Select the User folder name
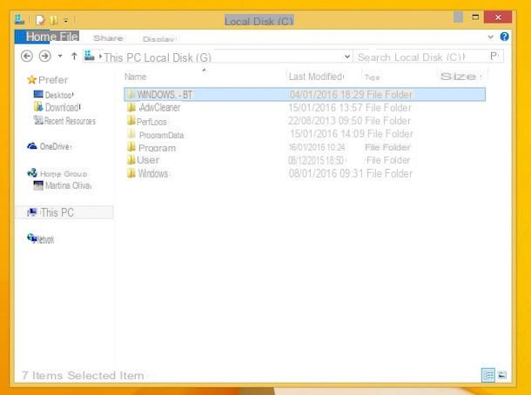Viewport: 531px width, 395px height. pos(148,160)
